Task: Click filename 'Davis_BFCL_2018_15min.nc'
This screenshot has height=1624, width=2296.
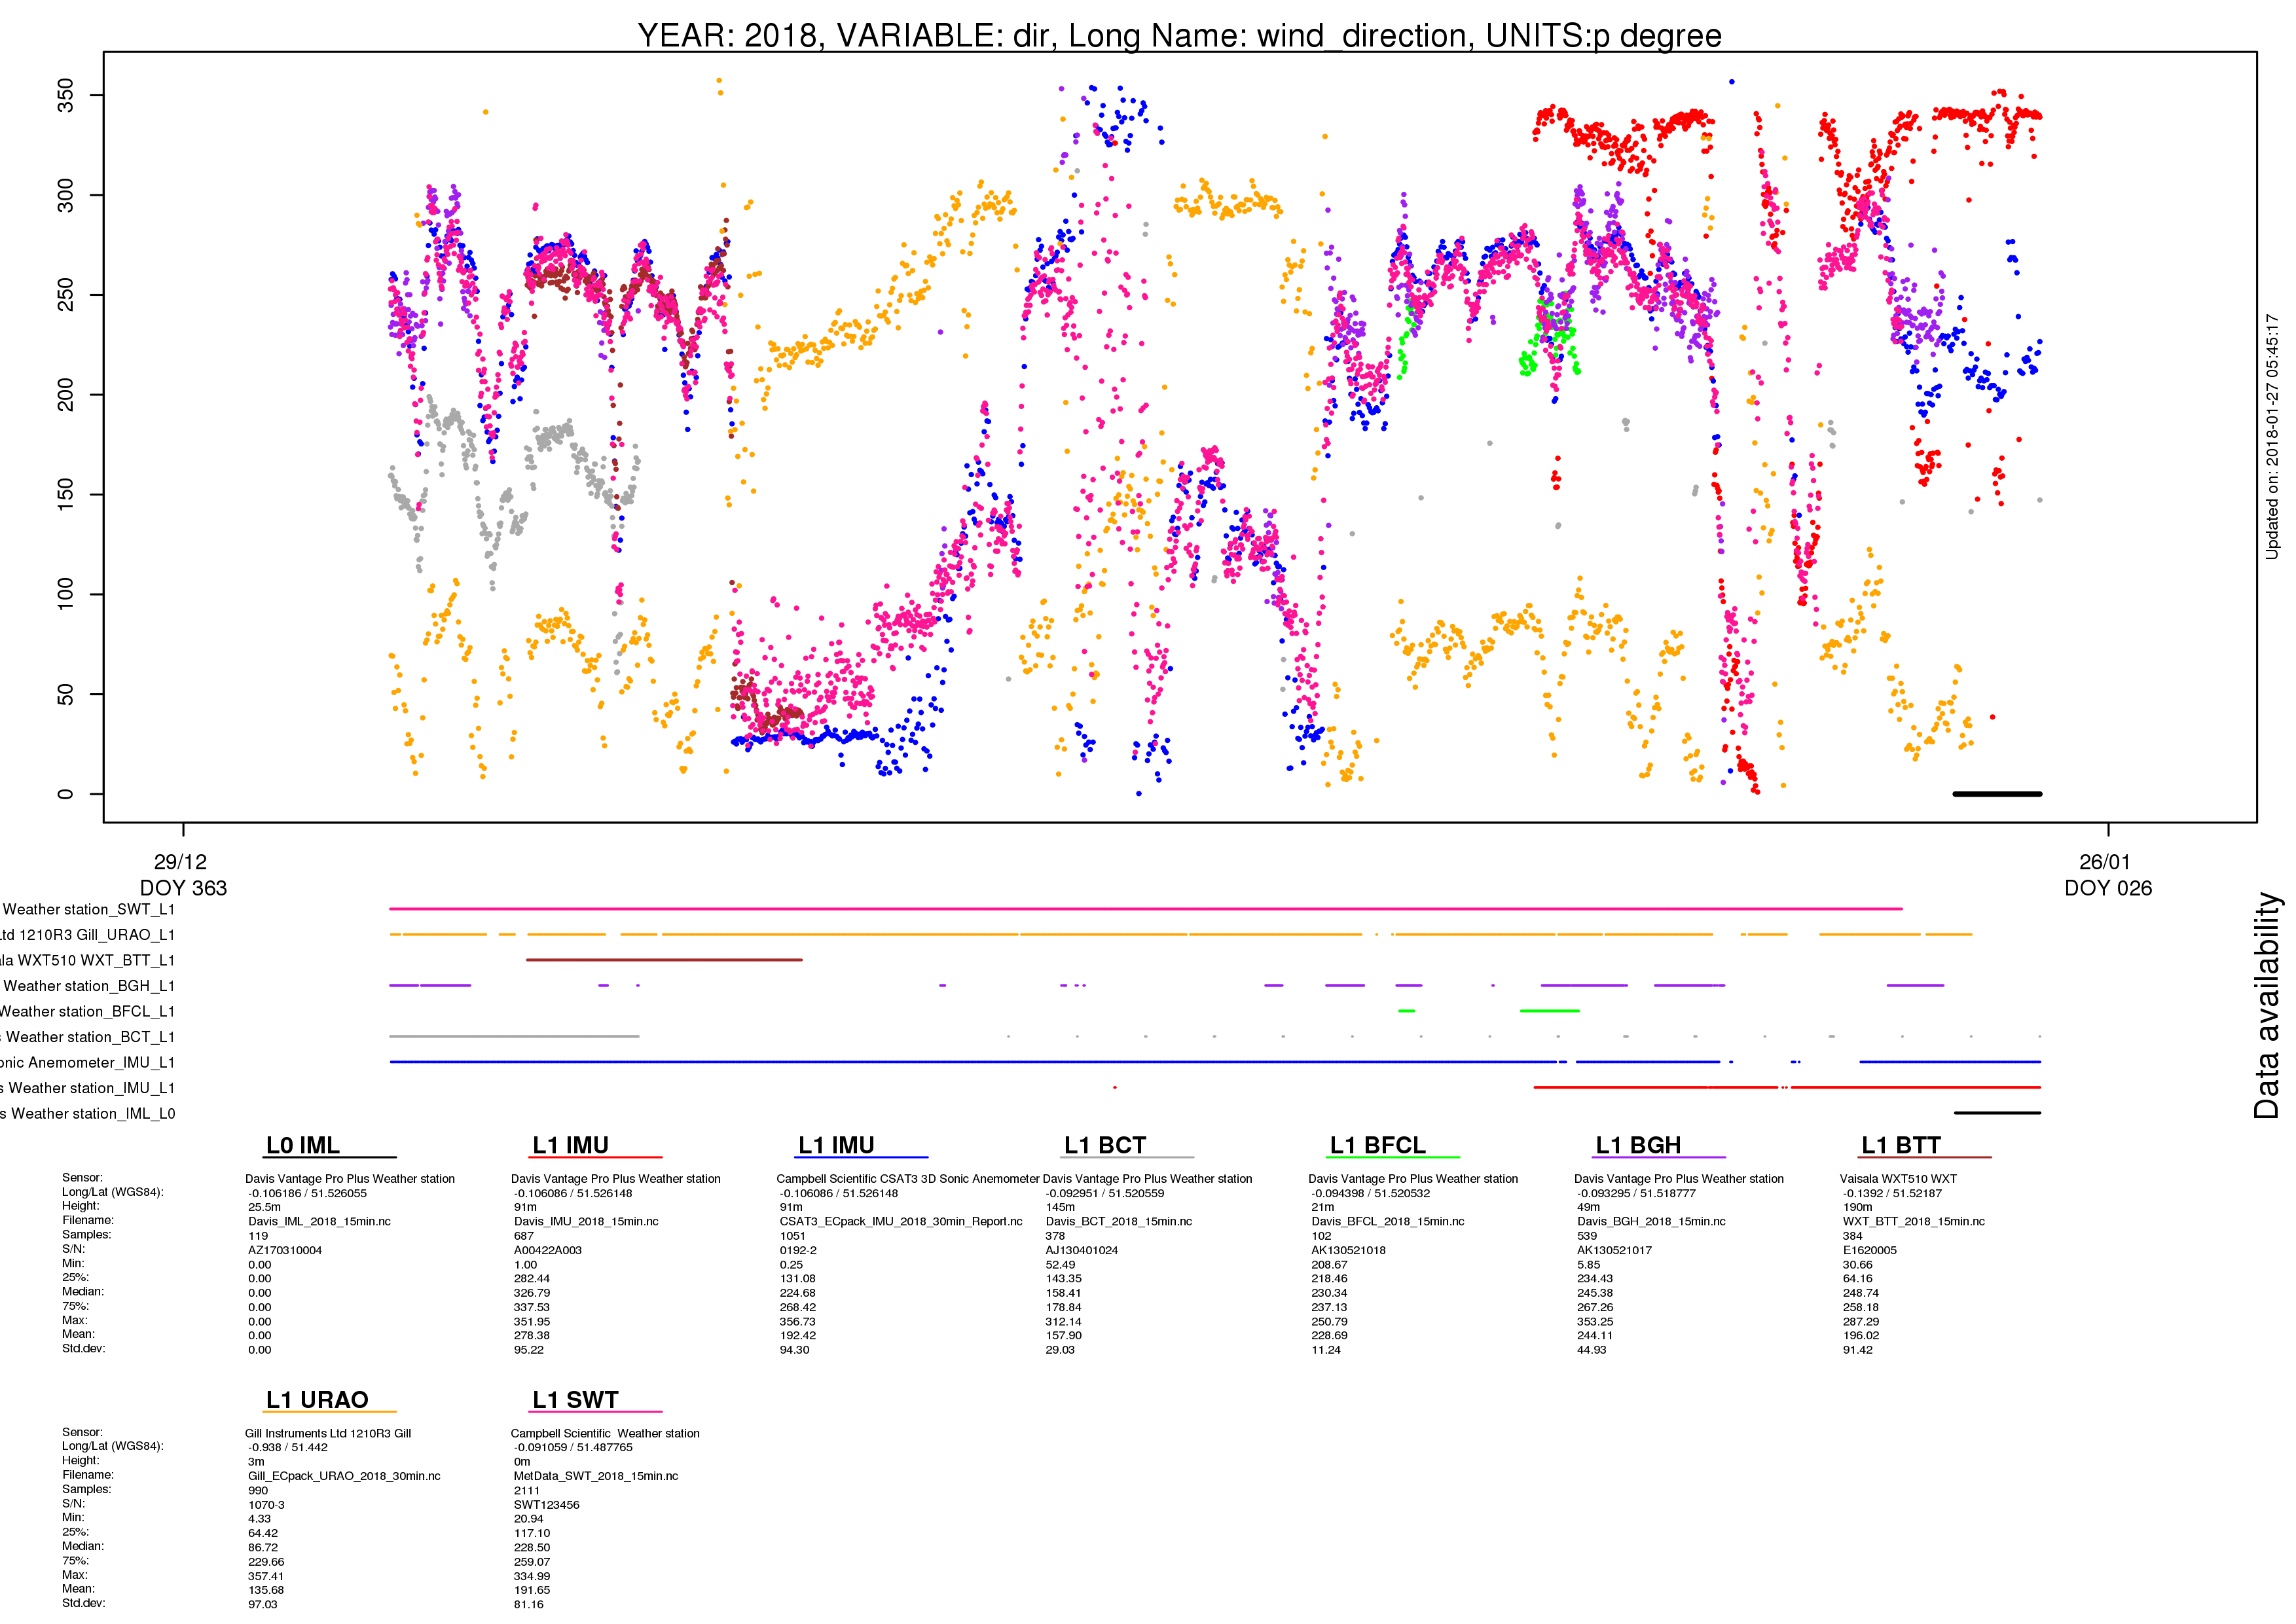Action: pyautogui.click(x=1388, y=1222)
